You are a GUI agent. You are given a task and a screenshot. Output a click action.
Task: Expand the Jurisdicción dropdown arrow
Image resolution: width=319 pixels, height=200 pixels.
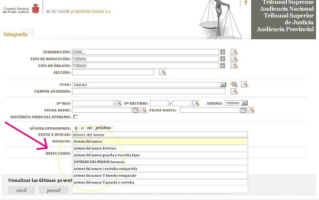(x=223, y=52)
